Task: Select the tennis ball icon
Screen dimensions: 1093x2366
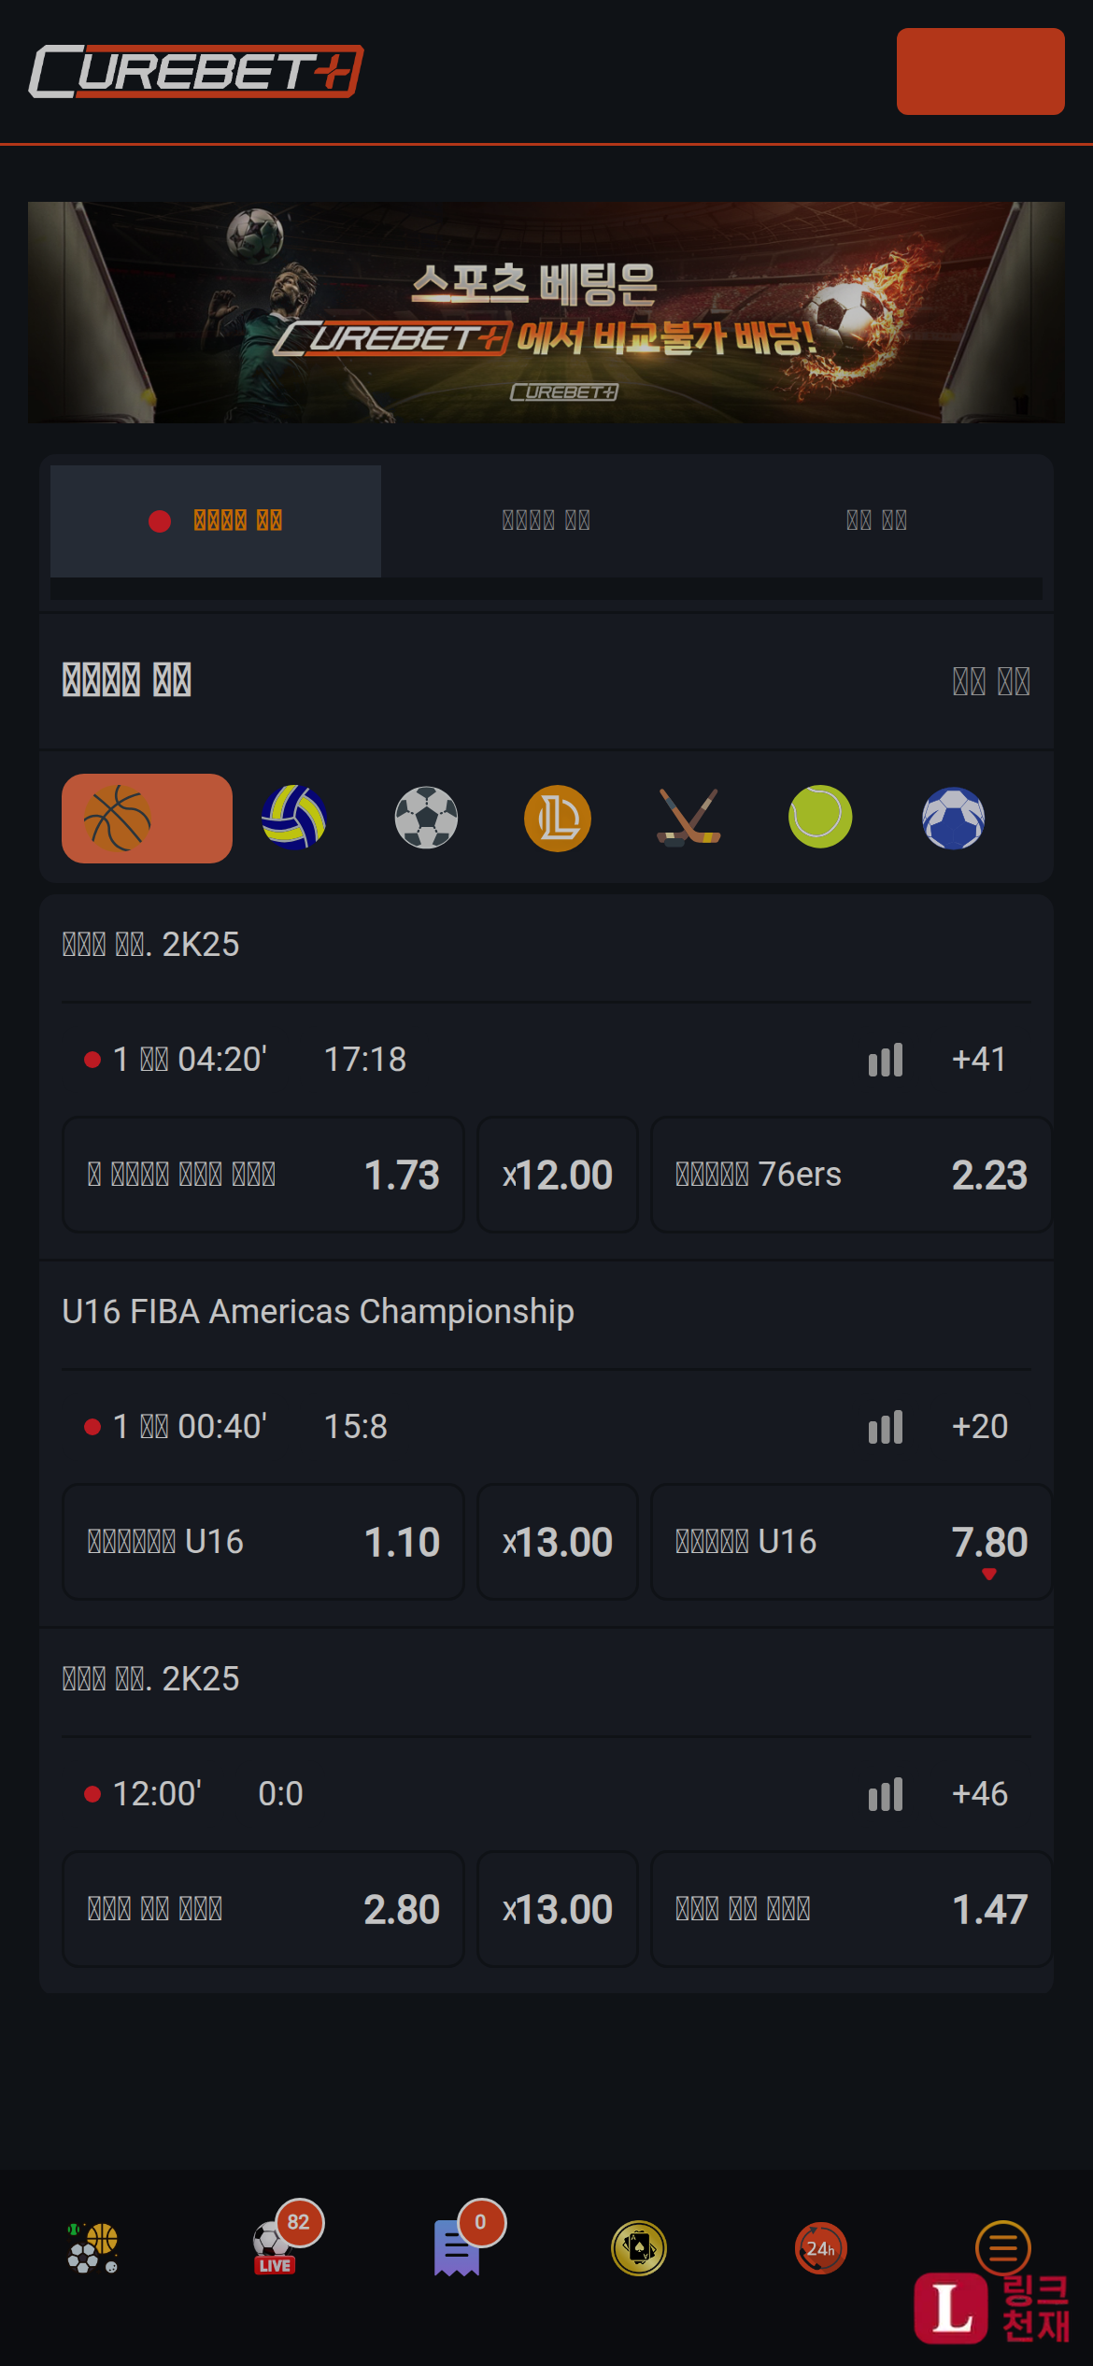Action: 820,817
